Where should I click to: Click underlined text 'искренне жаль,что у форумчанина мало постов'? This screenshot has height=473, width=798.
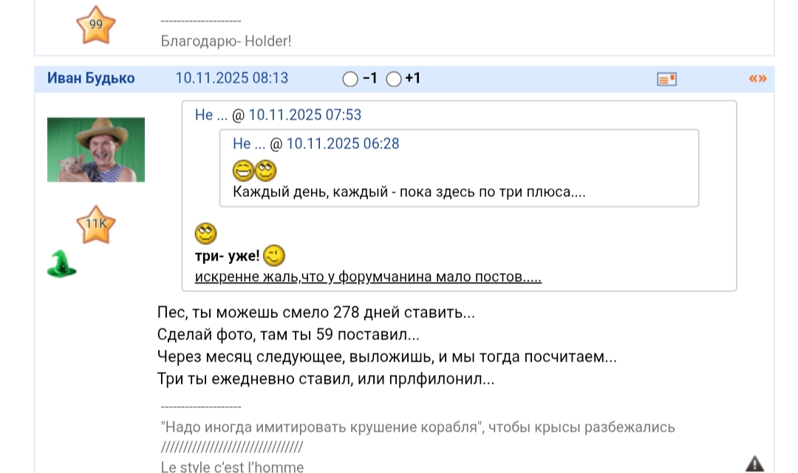point(358,277)
